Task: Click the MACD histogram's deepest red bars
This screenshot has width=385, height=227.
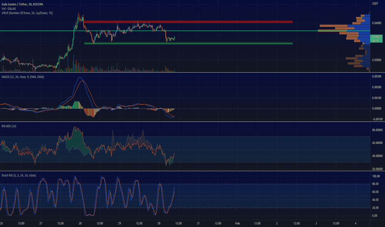Action: pyautogui.click(x=93, y=113)
